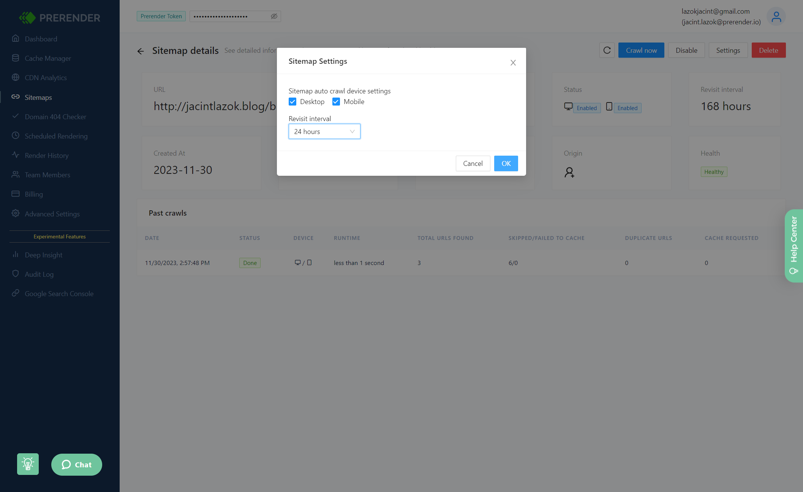Open the Revisit interval dropdown
The width and height of the screenshot is (803, 492).
pos(324,131)
